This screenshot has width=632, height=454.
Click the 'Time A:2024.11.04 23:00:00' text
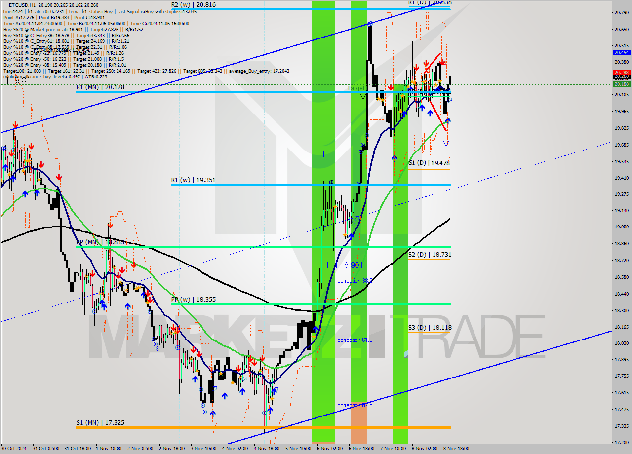tap(32, 23)
